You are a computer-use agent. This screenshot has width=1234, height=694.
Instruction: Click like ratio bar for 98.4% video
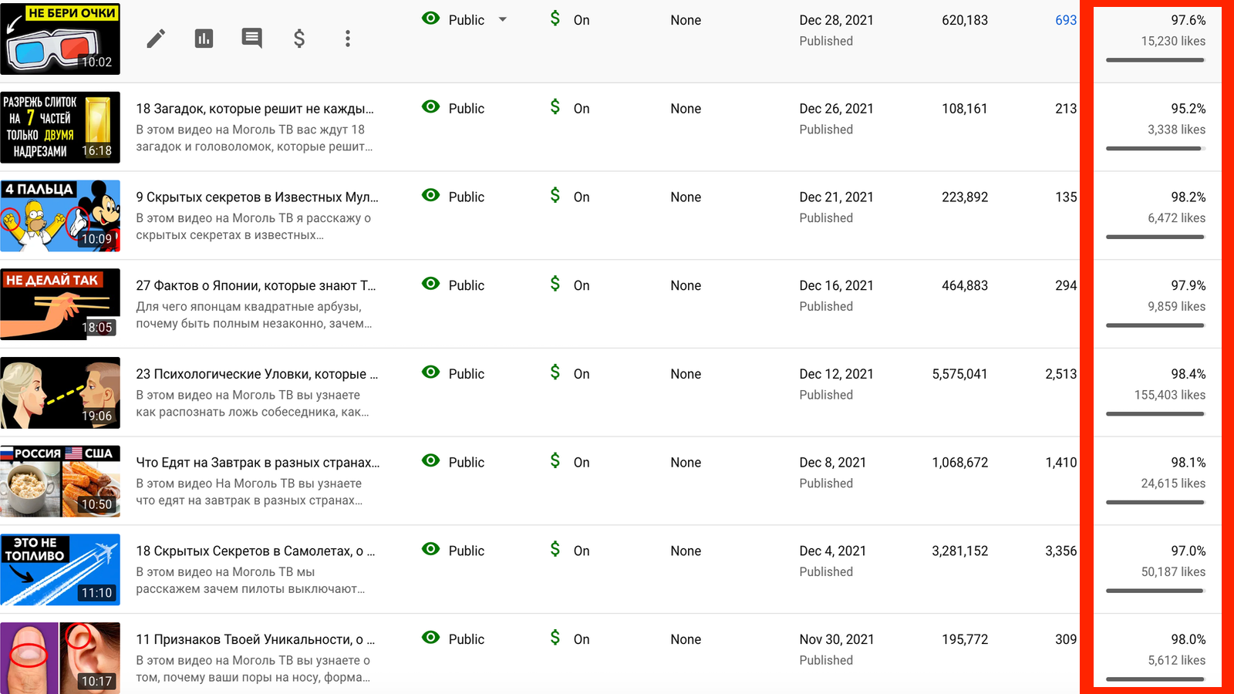tap(1155, 414)
